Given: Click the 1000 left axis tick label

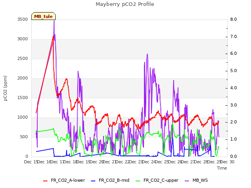Looking at the screenshot, I should 23,117.
